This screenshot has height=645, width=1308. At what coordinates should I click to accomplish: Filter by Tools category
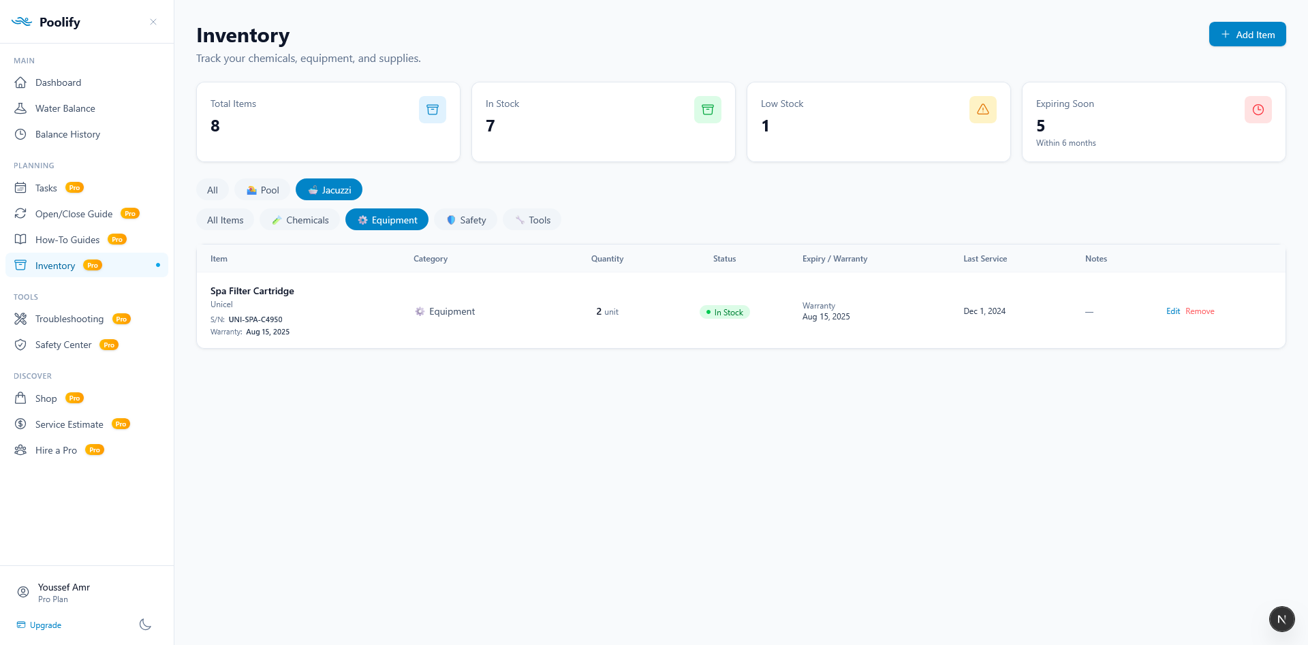coord(532,220)
